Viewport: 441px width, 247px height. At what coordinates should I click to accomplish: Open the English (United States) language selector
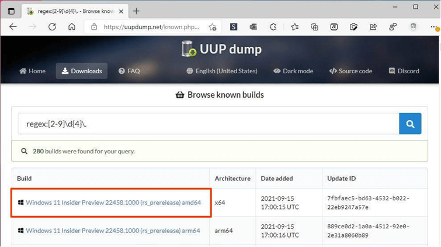click(222, 71)
